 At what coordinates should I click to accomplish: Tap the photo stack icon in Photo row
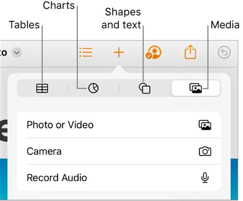click(205, 125)
